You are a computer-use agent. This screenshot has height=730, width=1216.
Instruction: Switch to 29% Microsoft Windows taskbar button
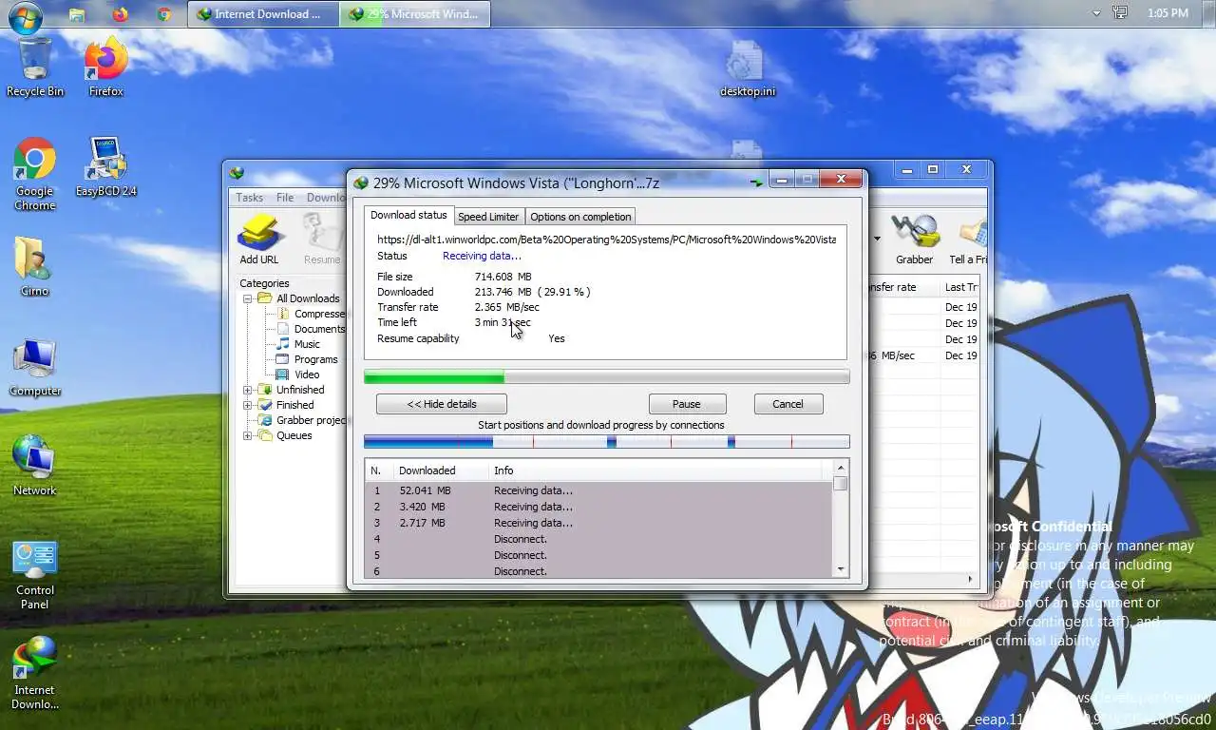pos(415,14)
